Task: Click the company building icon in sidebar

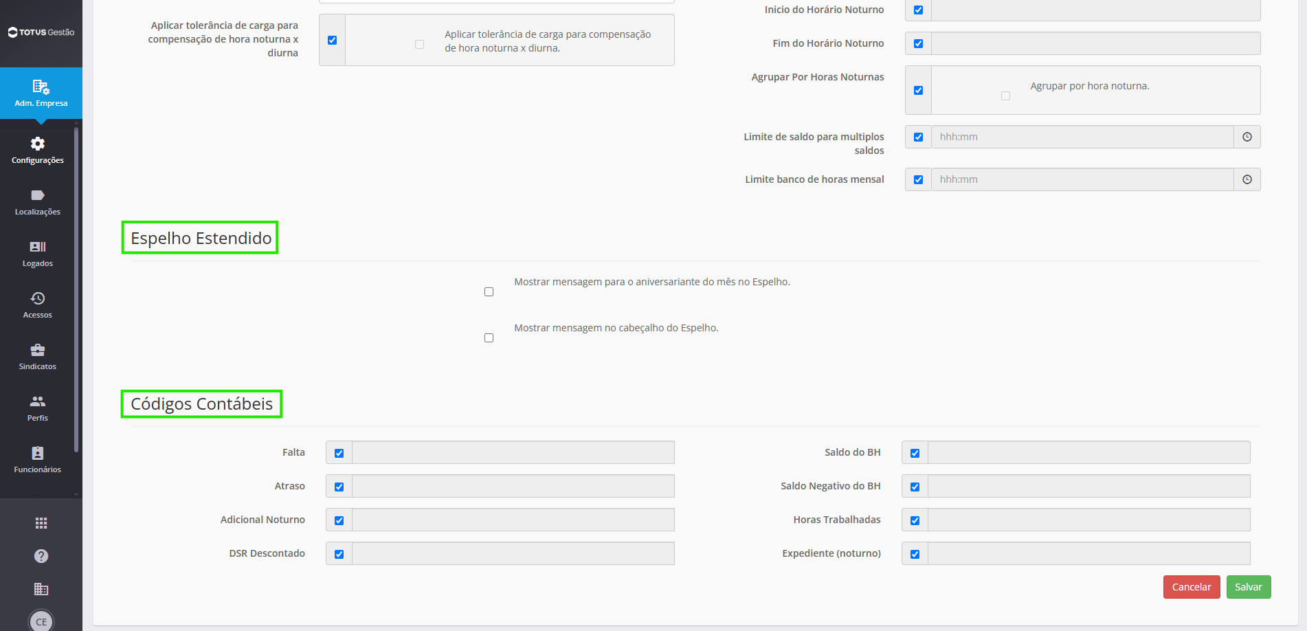Action: click(x=41, y=589)
